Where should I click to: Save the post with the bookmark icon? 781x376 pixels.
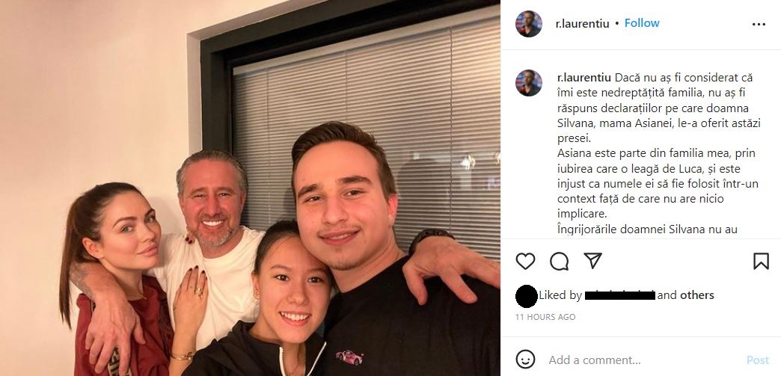(761, 261)
